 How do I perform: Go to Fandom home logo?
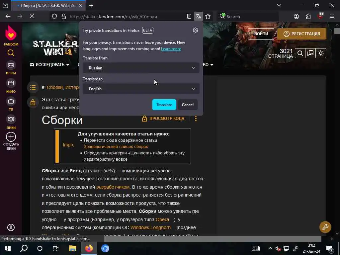tap(11, 36)
